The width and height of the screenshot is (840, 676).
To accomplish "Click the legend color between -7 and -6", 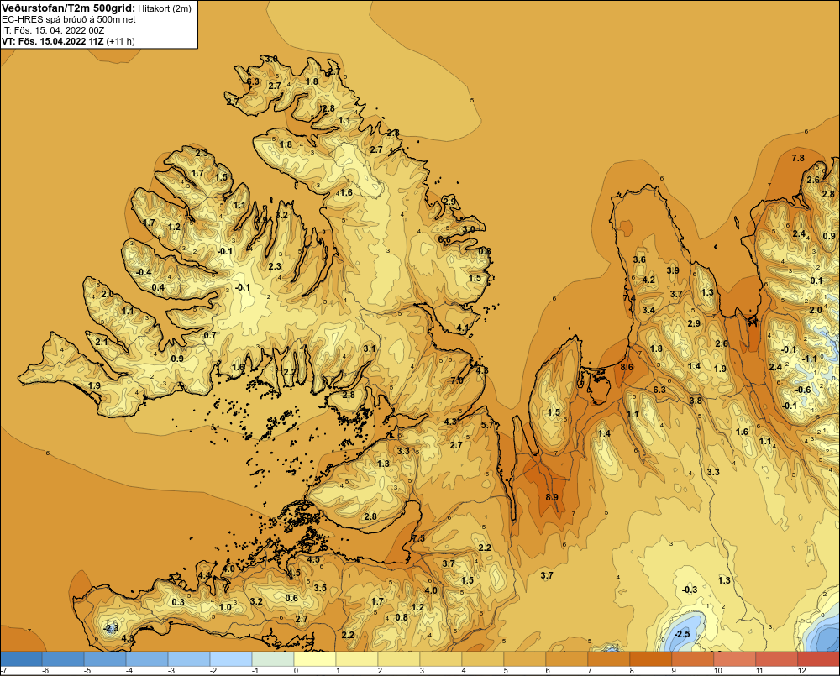I will click(x=21, y=659).
